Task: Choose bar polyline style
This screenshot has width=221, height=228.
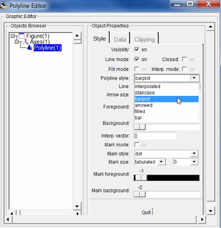Action: click(x=166, y=117)
